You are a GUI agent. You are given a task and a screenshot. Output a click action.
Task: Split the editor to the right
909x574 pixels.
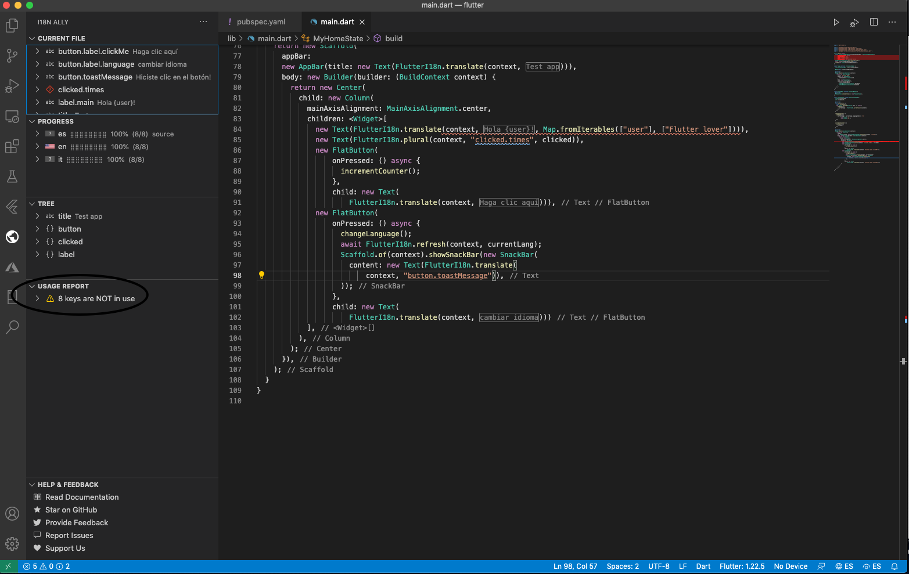coord(874,22)
